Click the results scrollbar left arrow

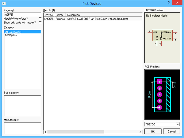point(45,132)
